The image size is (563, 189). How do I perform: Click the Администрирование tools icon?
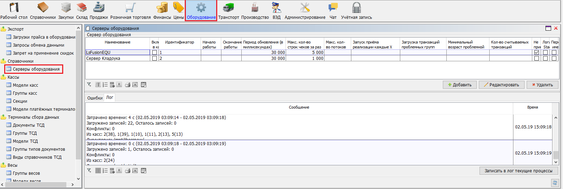(305, 10)
